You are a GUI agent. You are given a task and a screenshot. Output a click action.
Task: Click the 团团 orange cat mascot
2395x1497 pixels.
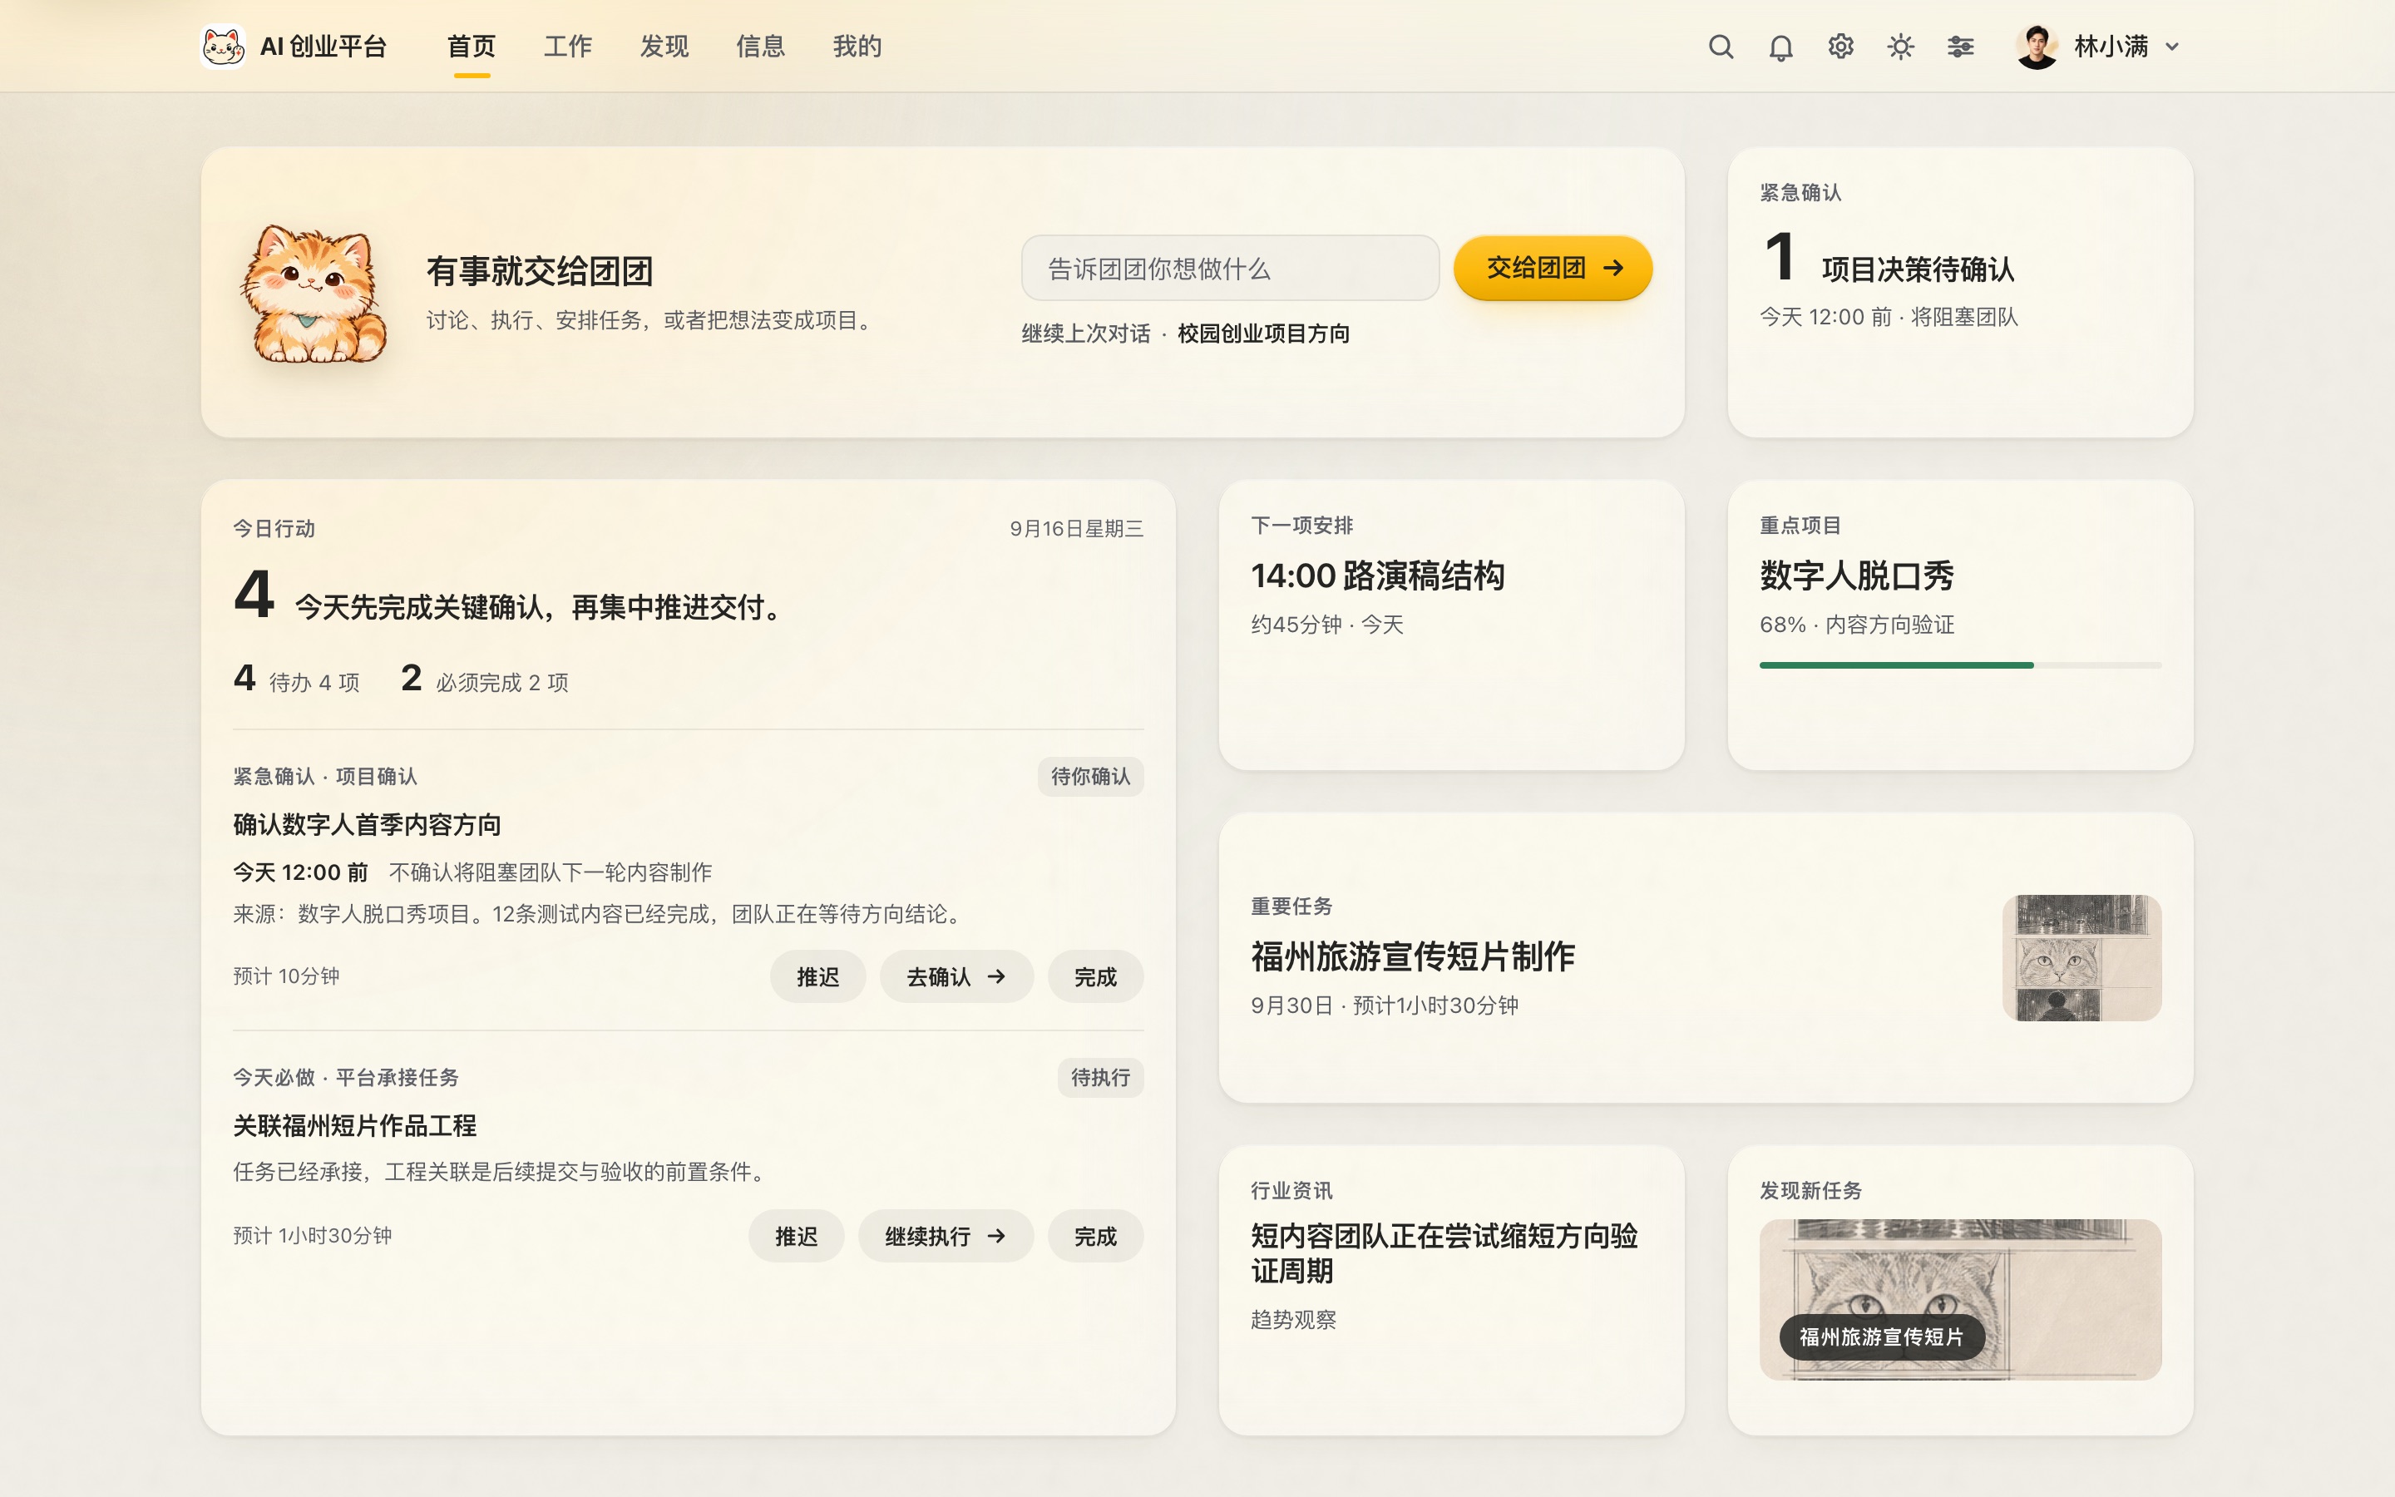(x=314, y=293)
